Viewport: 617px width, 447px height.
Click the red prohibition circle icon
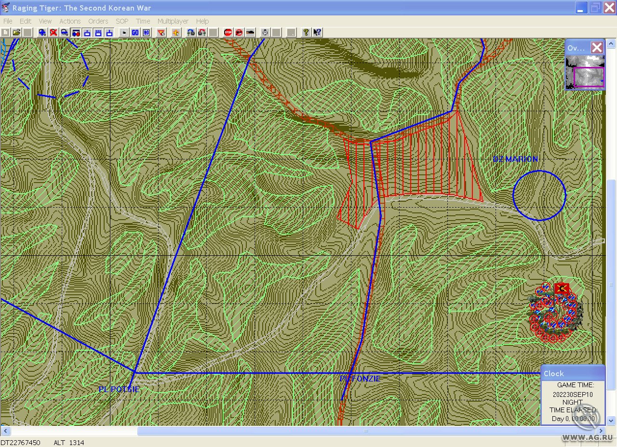click(239, 32)
